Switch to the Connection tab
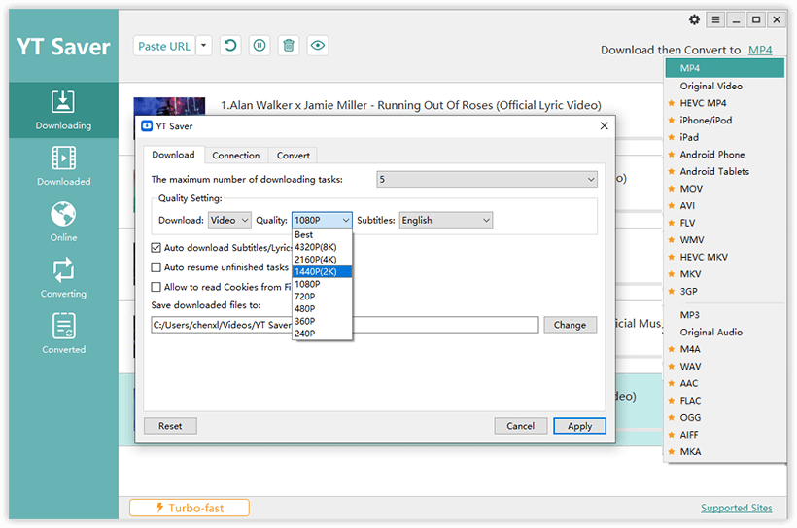The height and width of the screenshot is (528, 797). click(236, 156)
